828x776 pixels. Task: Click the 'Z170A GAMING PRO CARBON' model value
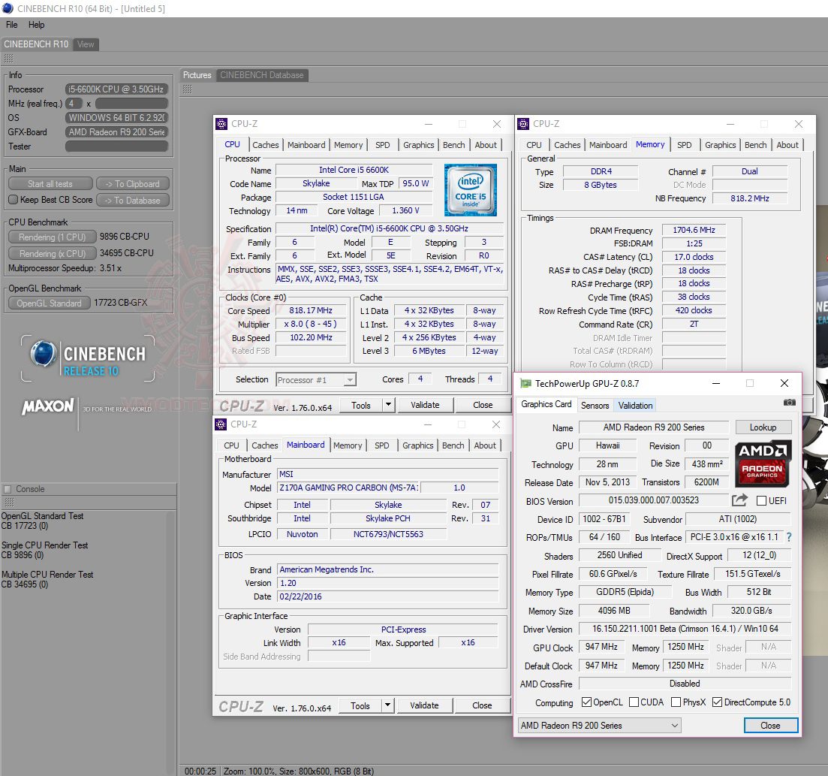[348, 488]
